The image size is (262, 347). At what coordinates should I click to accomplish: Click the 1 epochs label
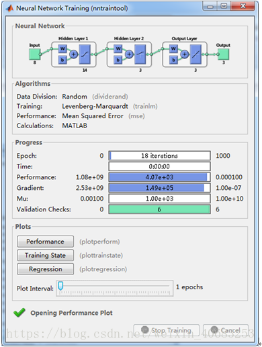point(189,287)
